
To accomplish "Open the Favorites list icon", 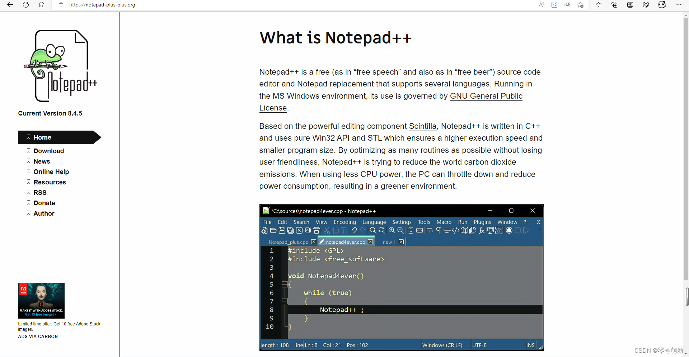I will [x=599, y=5].
